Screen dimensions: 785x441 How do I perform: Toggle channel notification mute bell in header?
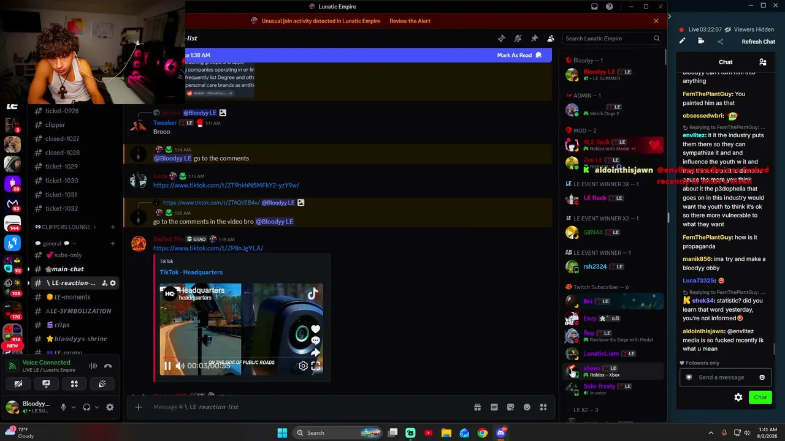518,39
